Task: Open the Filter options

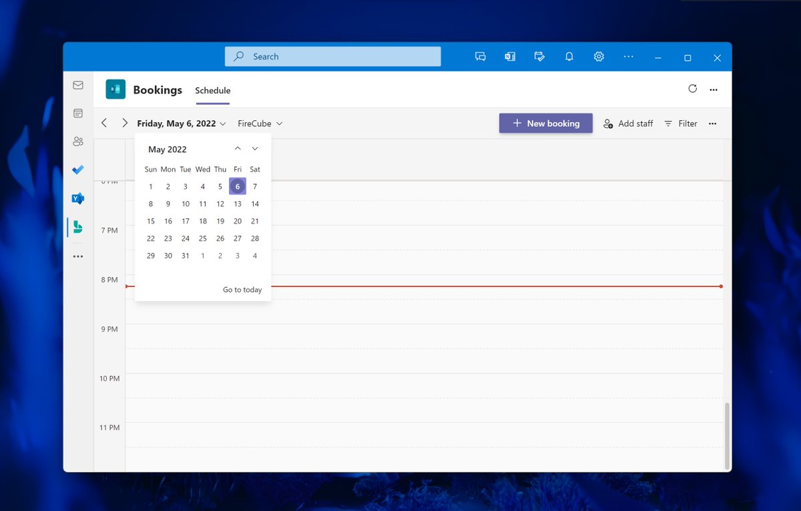Action: pyautogui.click(x=681, y=124)
